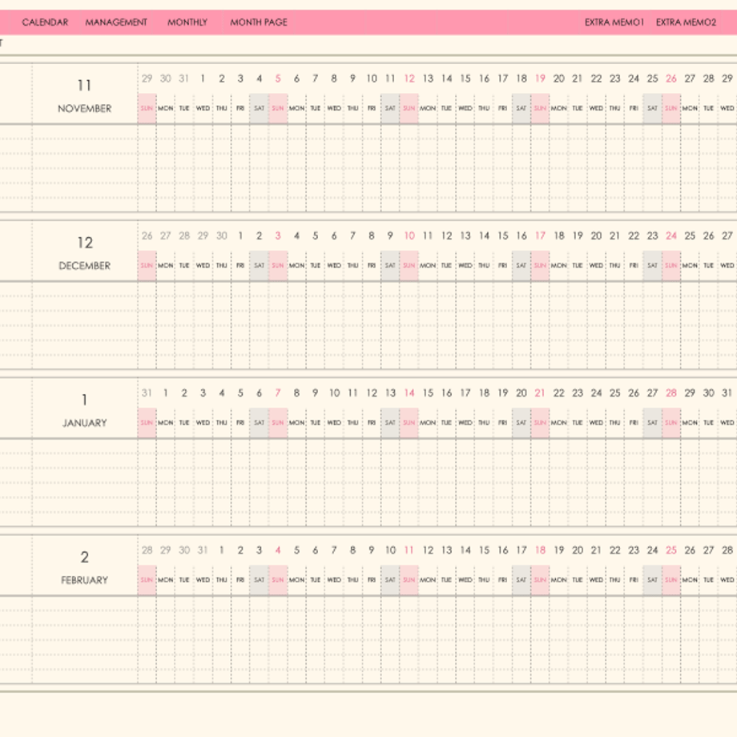
Task: Pick date 19 in the November row
Action: coord(540,79)
